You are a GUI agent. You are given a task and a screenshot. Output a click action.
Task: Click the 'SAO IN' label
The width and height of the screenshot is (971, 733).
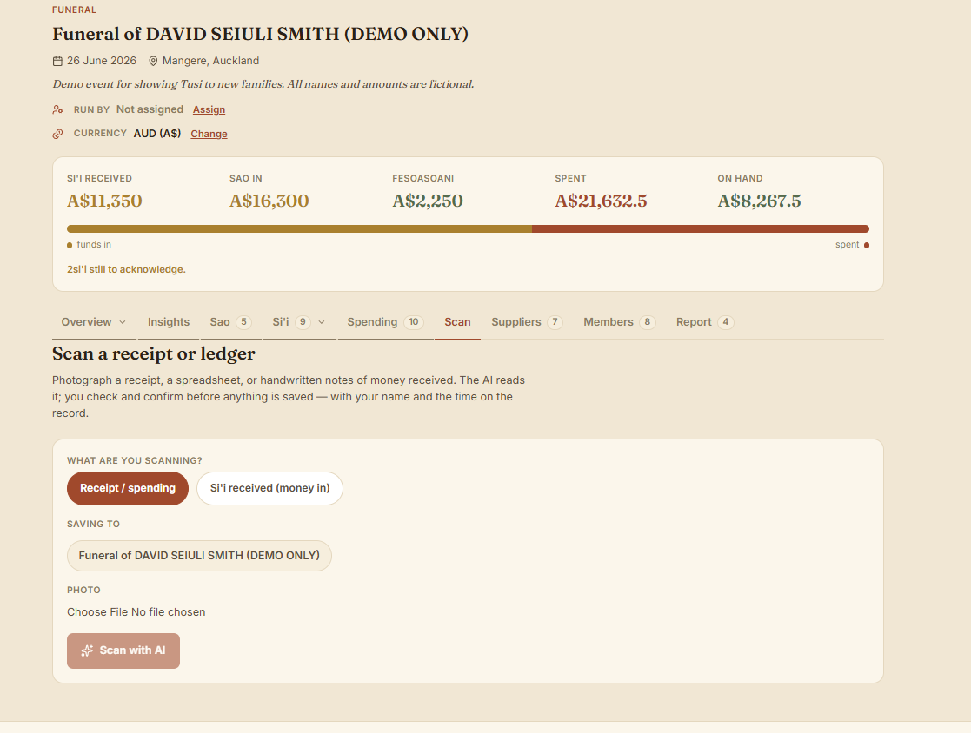pos(246,178)
